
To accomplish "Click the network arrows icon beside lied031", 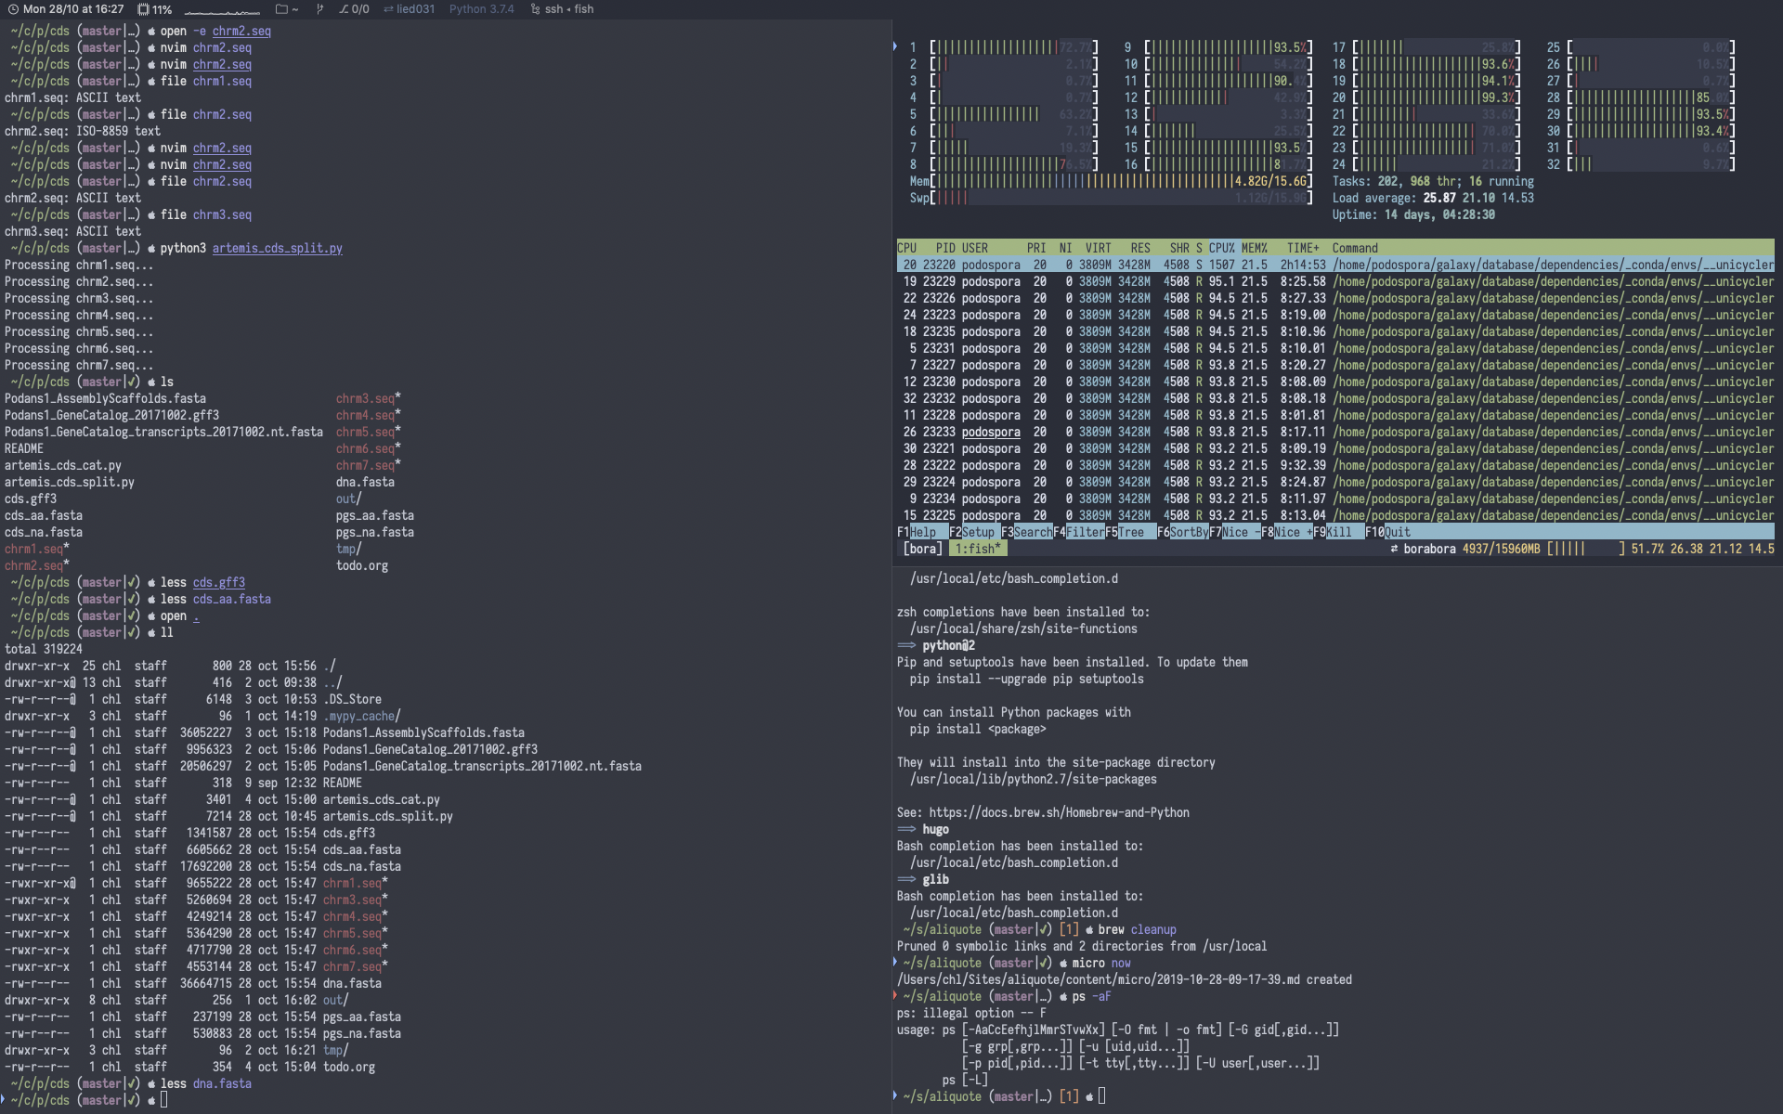I will [388, 9].
